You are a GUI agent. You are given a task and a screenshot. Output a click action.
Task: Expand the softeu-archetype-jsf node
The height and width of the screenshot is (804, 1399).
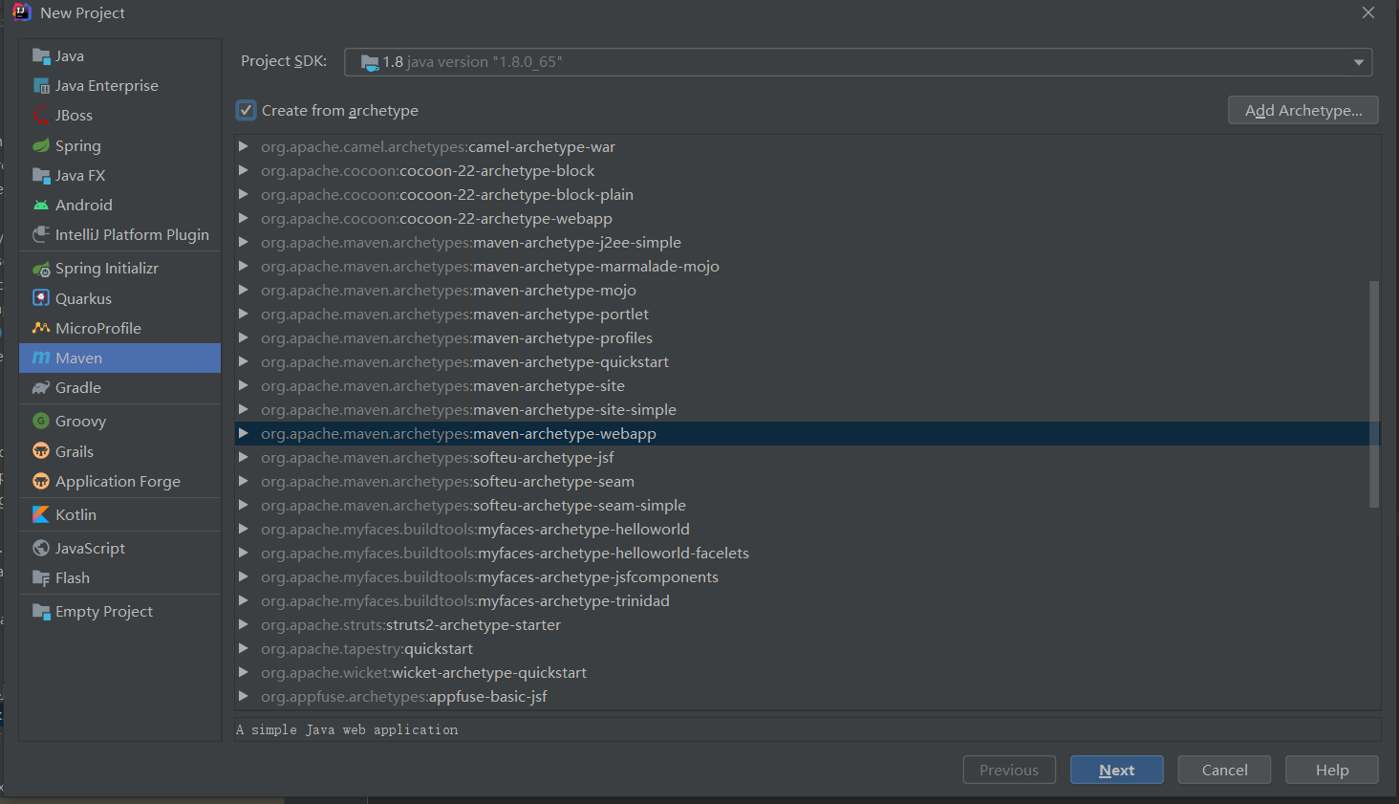244,457
